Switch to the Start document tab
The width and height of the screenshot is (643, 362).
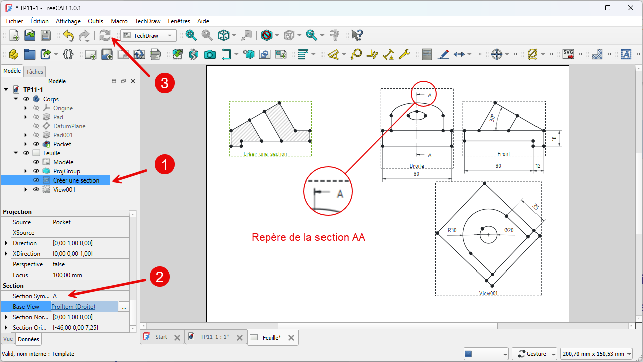coord(161,337)
